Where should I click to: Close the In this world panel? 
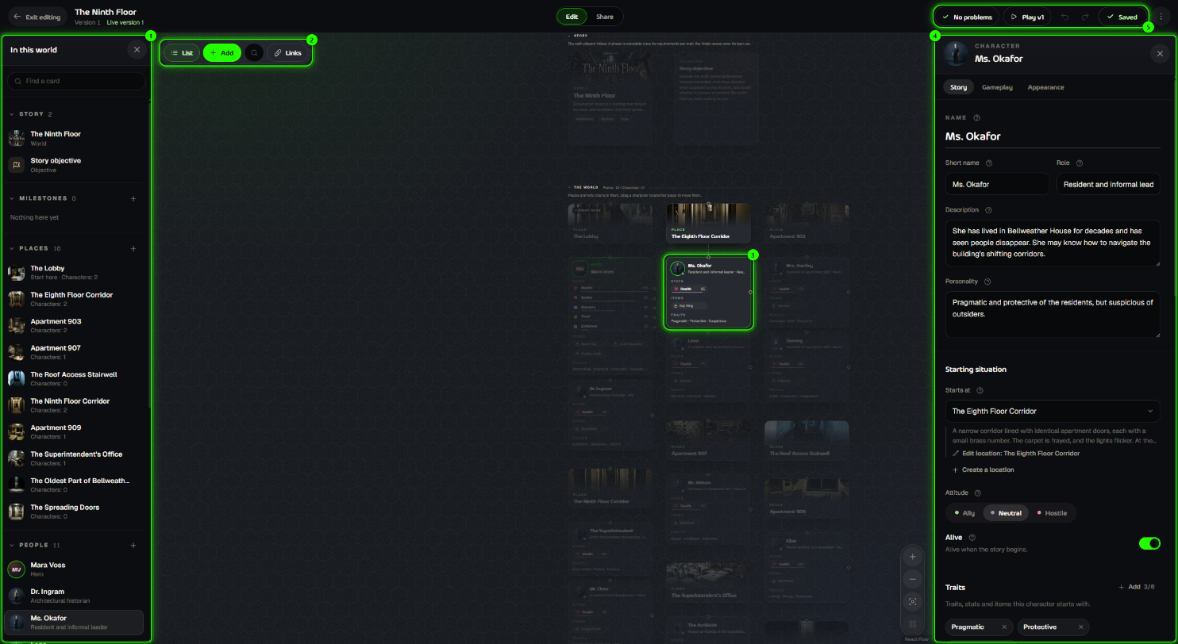pos(137,50)
